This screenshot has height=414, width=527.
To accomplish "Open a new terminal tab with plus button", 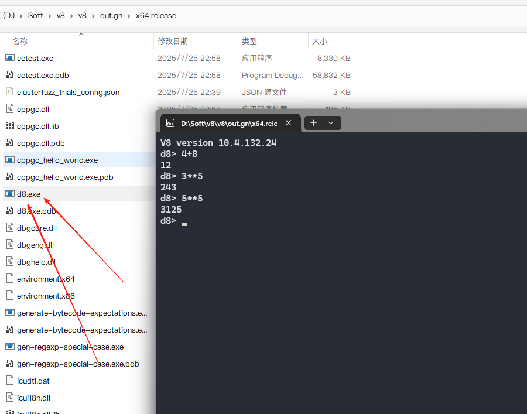I will (314, 123).
